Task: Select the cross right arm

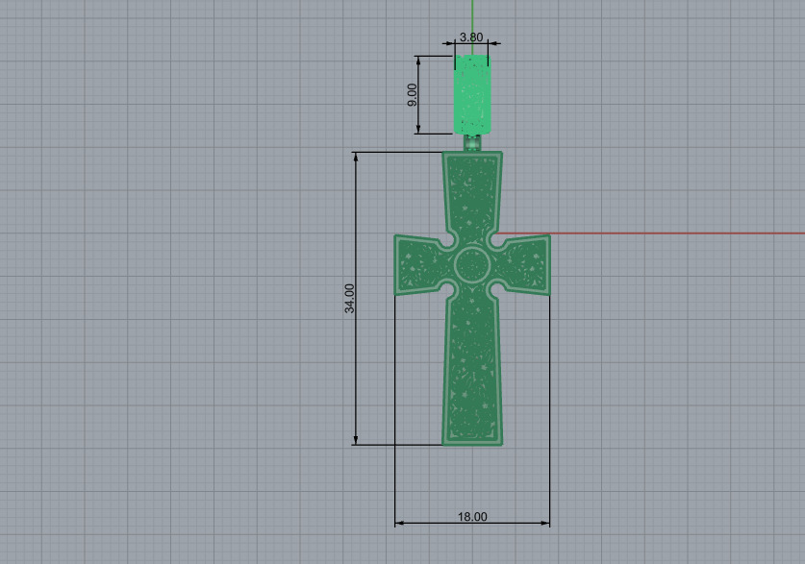Action: 521,265
